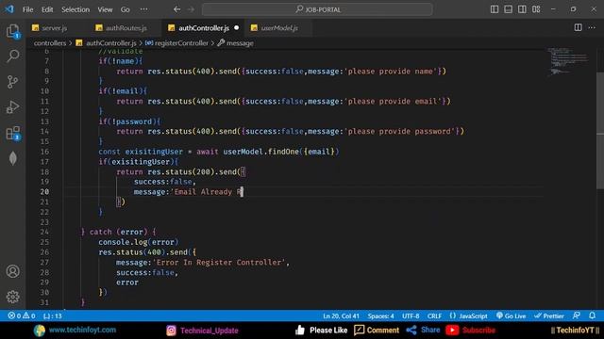
Task: Toggle primary side bar layout icon
Action: pyautogui.click(x=495, y=9)
